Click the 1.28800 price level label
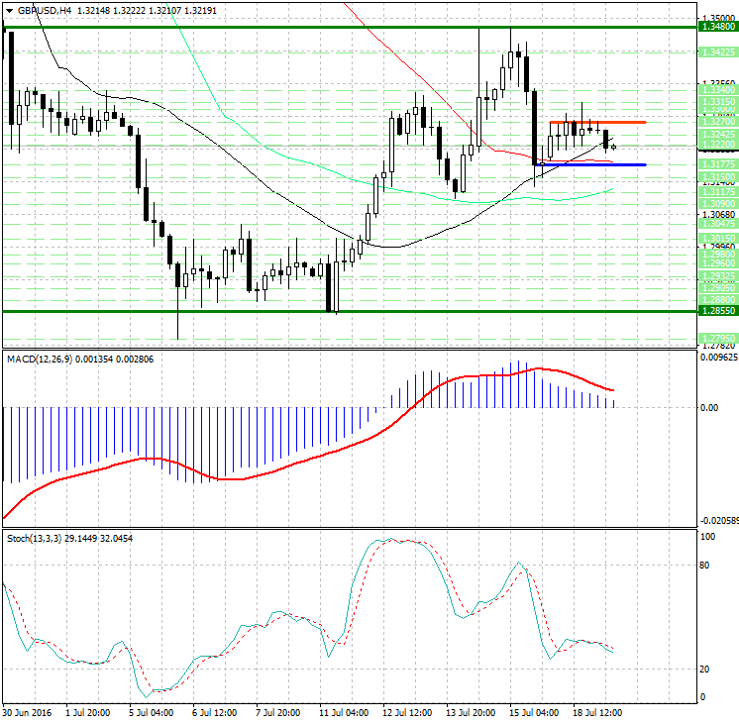This screenshot has height=724, width=739. click(718, 300)
